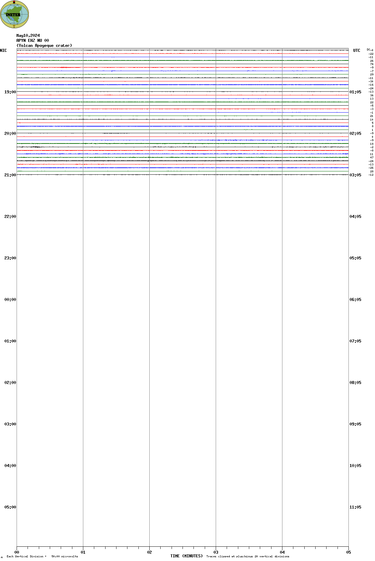This screenshot has height=561, width=375.
Task: Select the 11:05 UTC time marker
Action: point(355,507)
